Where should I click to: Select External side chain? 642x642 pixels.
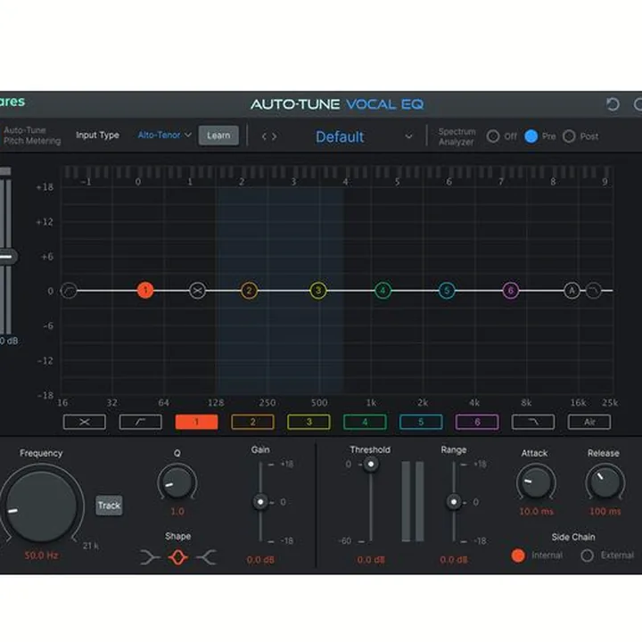click(x=587, y=556)
